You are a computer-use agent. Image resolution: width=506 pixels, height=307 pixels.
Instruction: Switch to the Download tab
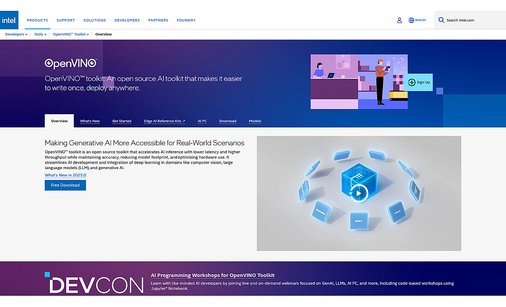[x=228, y=121]
